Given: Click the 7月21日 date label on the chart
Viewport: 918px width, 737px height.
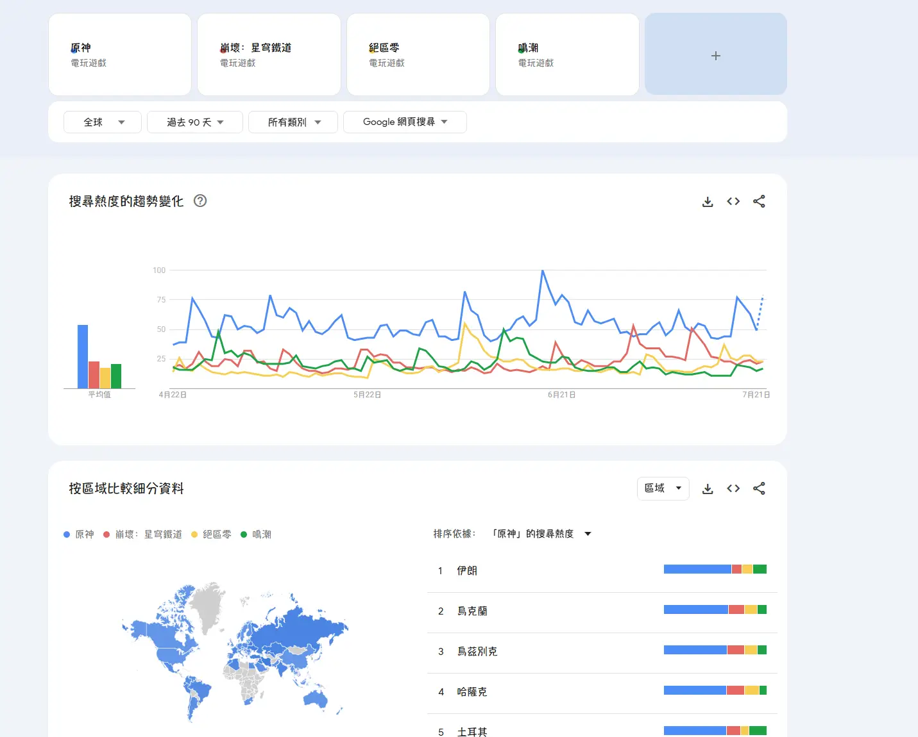Looking at the screenshot, I should pos(756,395).
